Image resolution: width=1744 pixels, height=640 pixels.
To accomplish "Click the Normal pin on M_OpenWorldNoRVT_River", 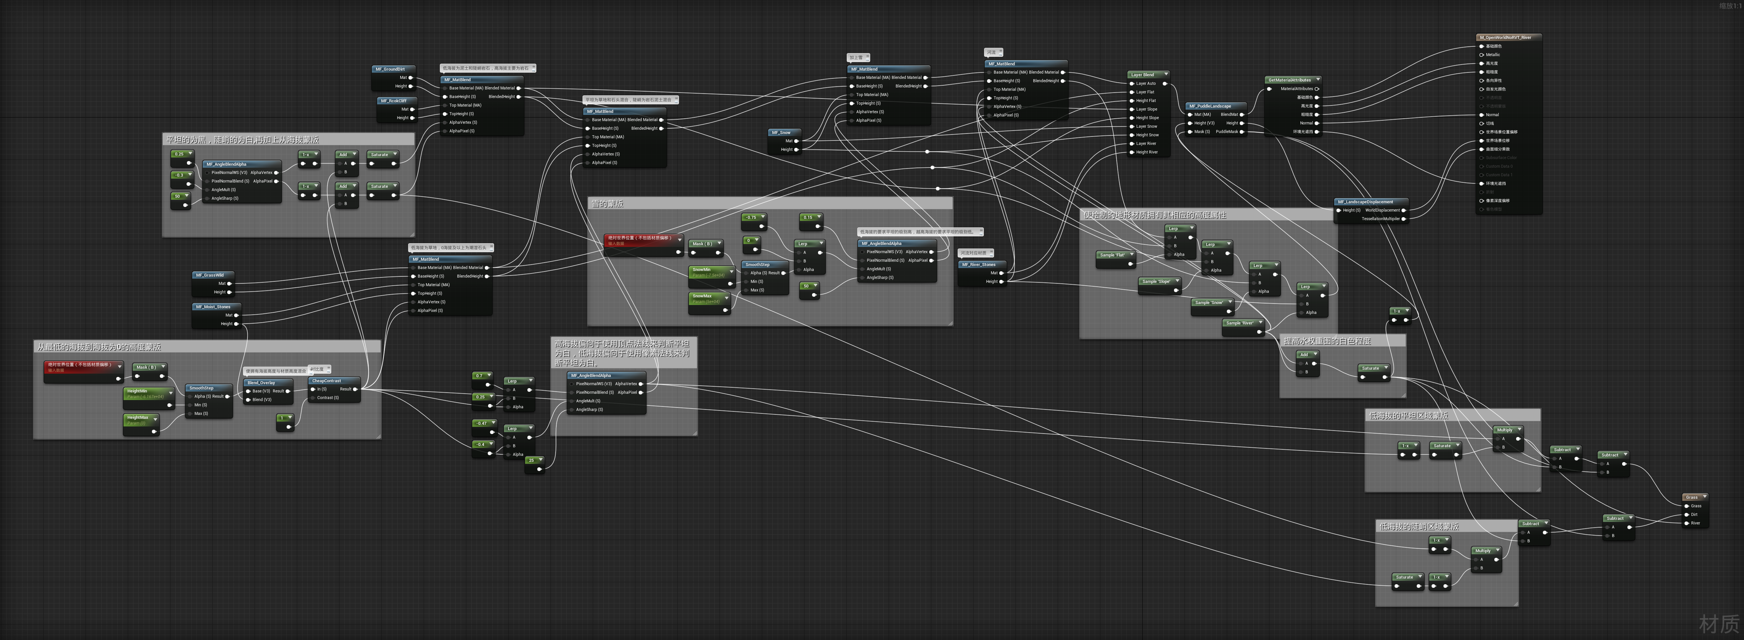I will pos(1481,115).
